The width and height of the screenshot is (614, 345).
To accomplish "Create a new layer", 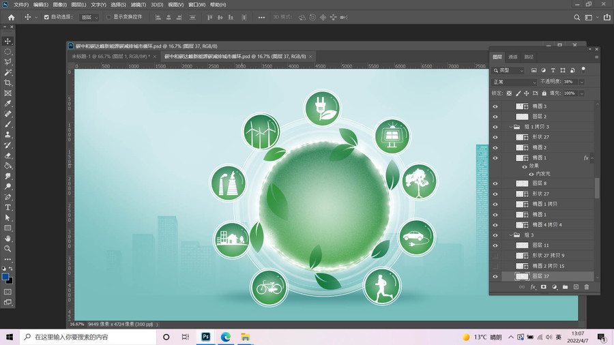I will [576, 287].
